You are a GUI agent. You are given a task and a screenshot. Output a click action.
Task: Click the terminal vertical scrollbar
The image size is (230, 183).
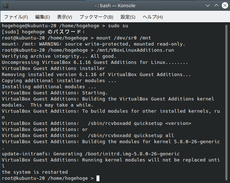pyautogui.click(x=226, y=103)
